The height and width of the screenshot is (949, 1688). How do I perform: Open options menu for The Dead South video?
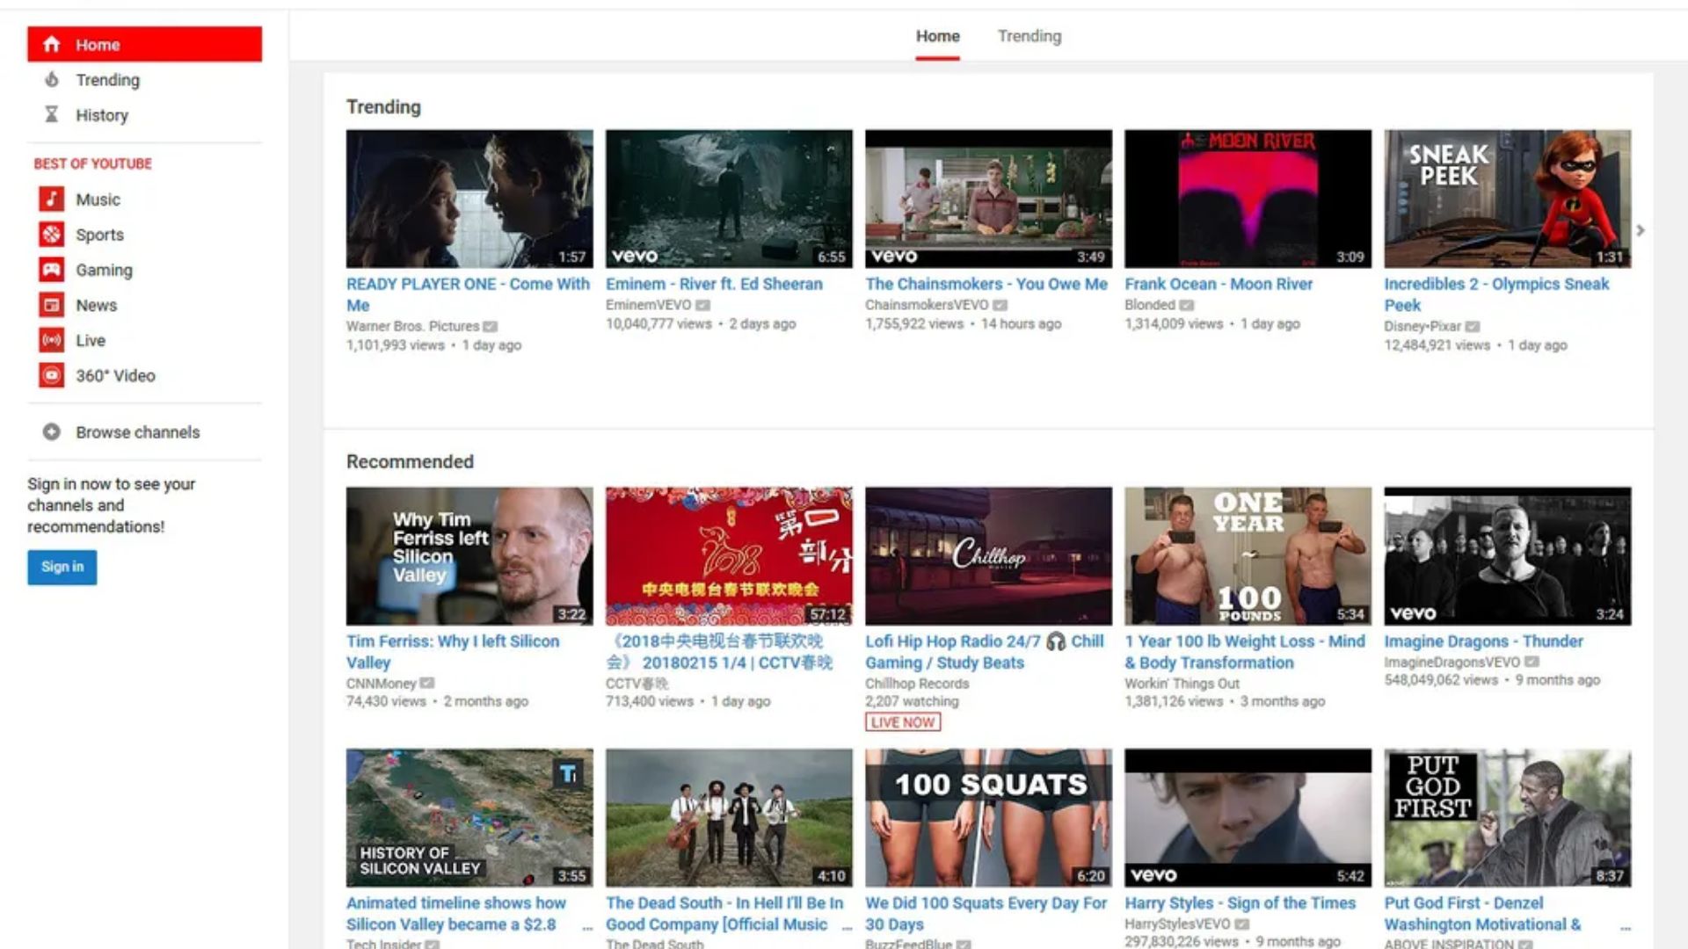point(847,927)
